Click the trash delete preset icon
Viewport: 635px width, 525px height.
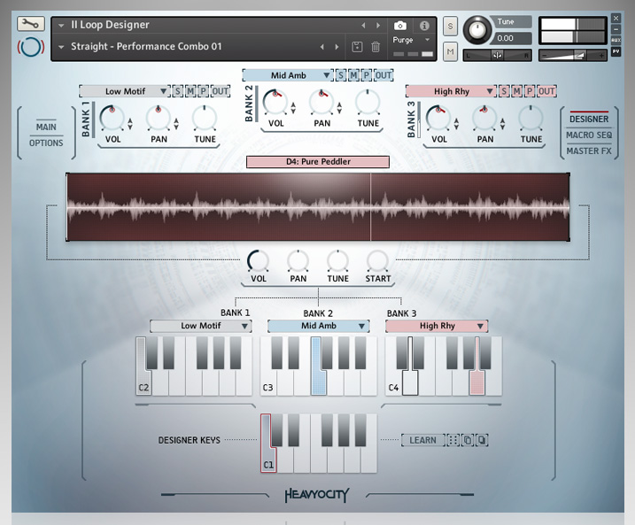(376, 47)
